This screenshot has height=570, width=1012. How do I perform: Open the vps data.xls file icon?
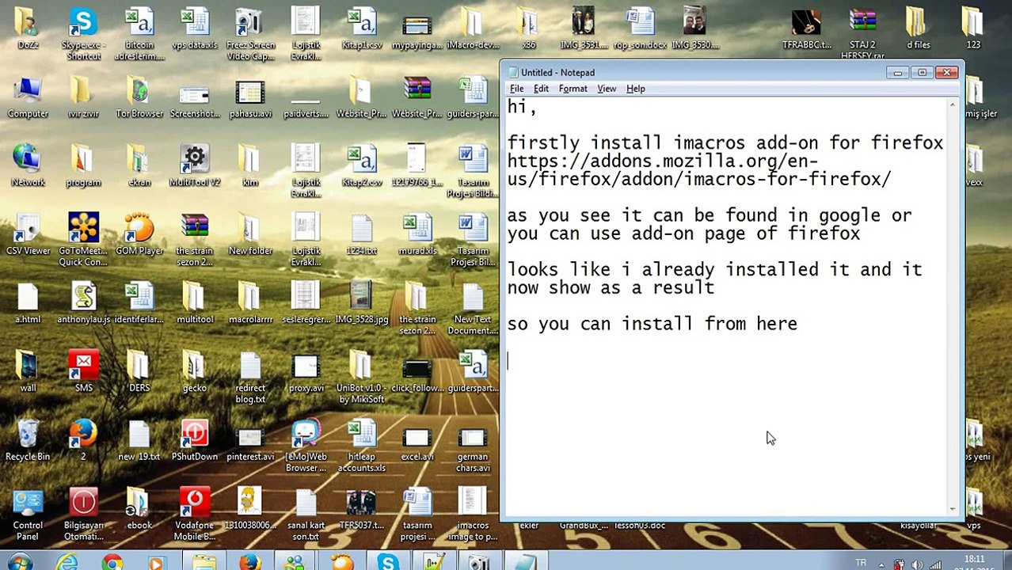(195, 28)
